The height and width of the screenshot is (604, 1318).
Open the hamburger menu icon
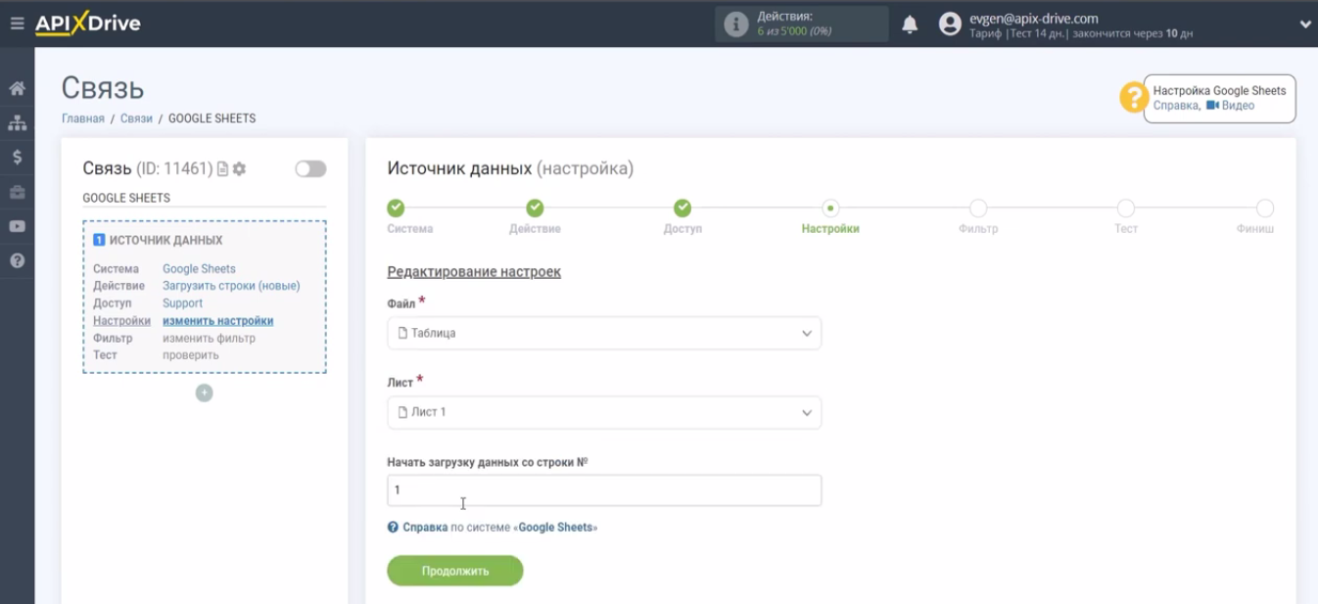[17, 23]
